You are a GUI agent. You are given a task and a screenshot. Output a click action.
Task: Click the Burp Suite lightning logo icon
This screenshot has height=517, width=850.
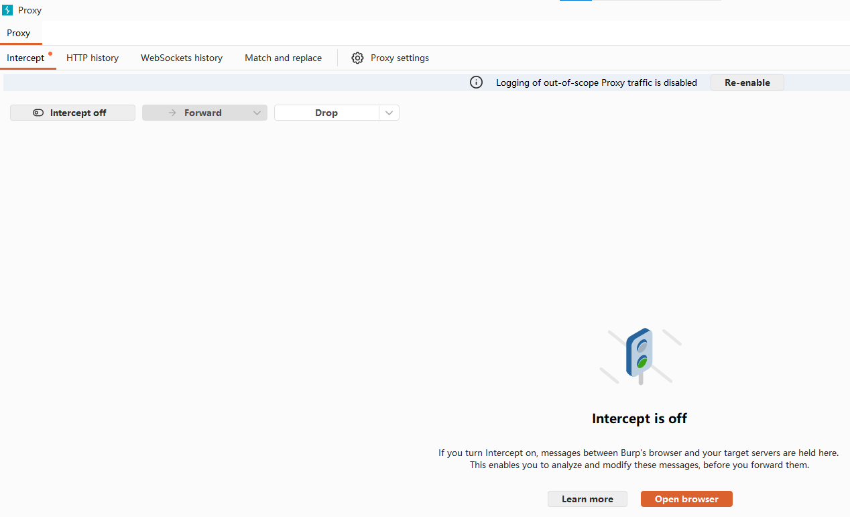point(7,10)
